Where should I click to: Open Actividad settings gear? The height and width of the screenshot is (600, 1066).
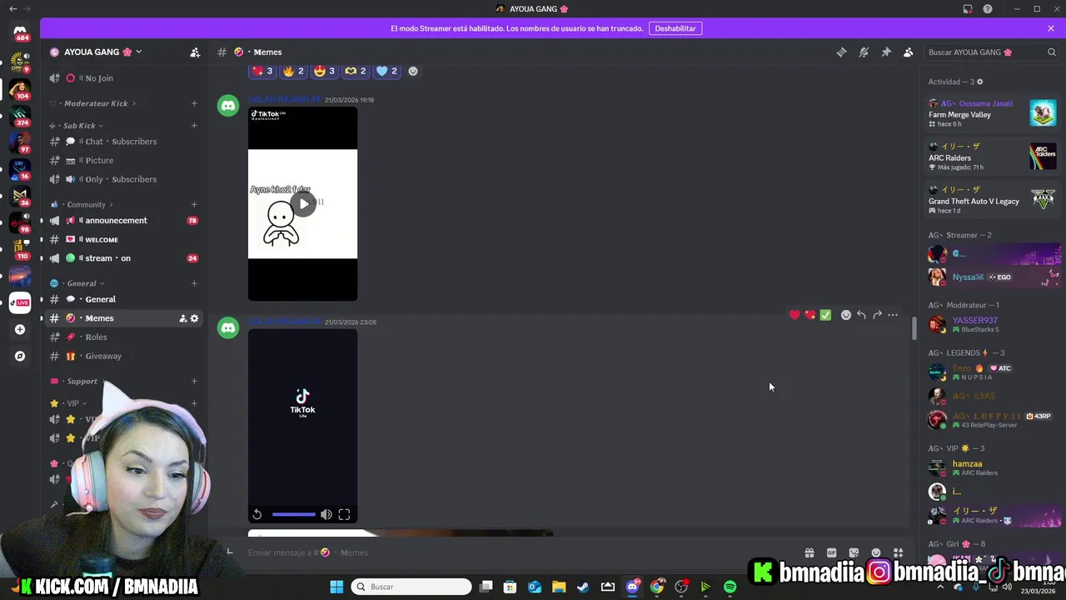(979, 82)
